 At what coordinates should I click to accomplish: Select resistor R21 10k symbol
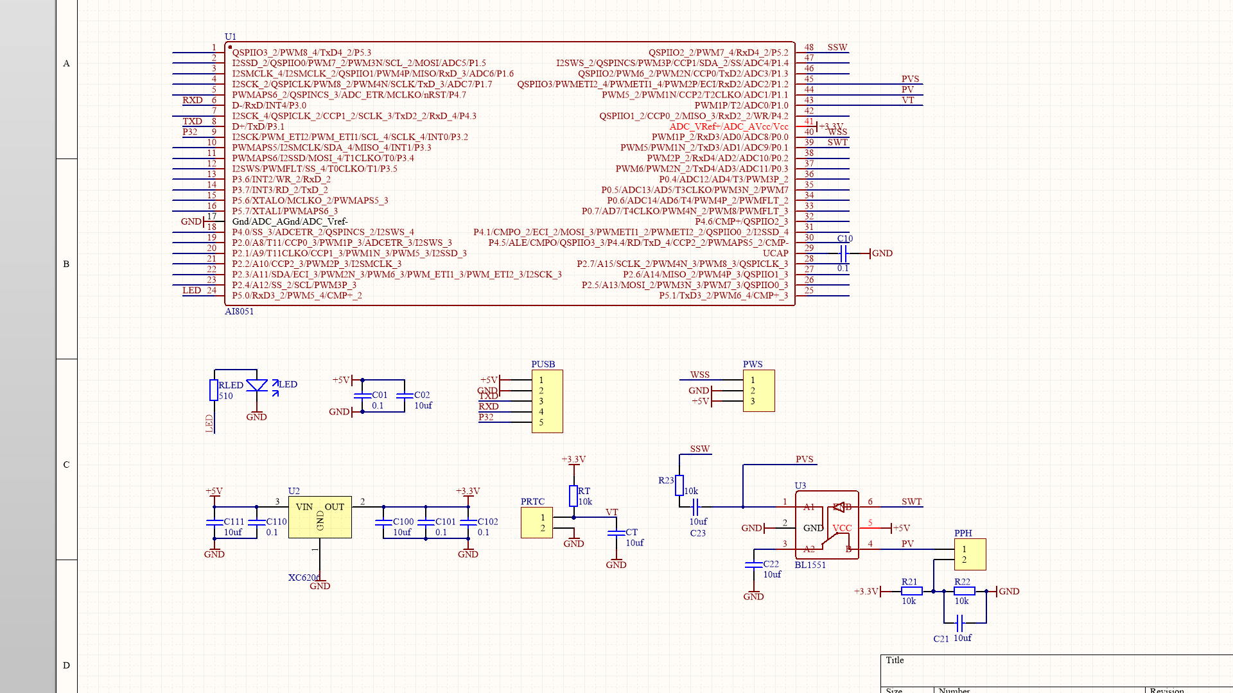point(911,591)
